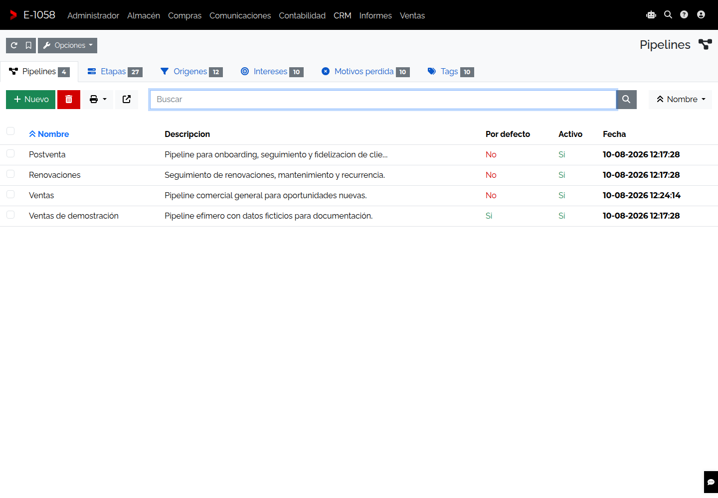Open the print dropdown arrow

105,99
